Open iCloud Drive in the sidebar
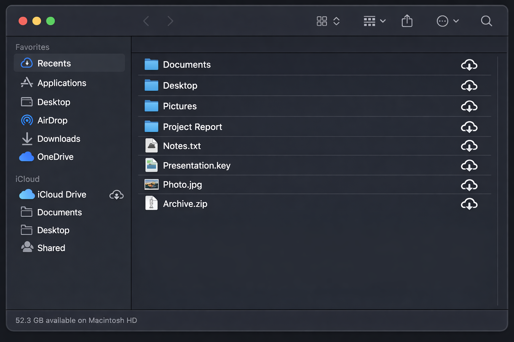514x342 pixels. 69,194
